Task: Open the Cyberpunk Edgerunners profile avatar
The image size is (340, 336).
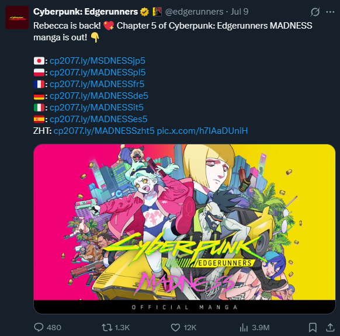Action: [x=17, y=18]
